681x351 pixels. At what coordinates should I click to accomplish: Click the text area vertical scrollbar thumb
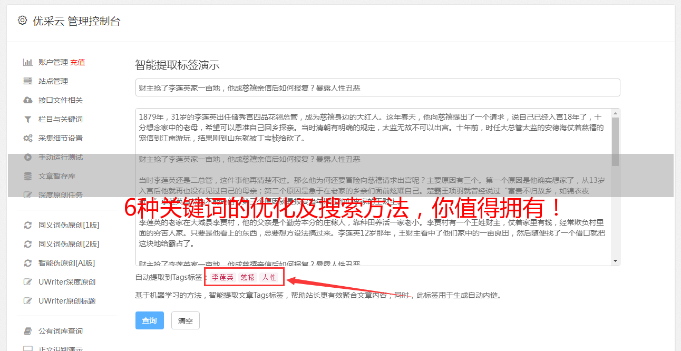(x=615, y=141)
